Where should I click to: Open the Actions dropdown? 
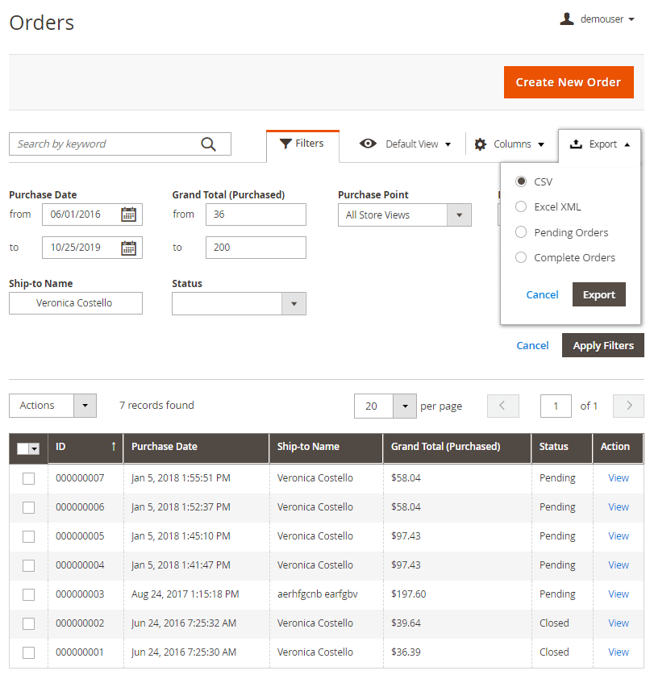52,406
